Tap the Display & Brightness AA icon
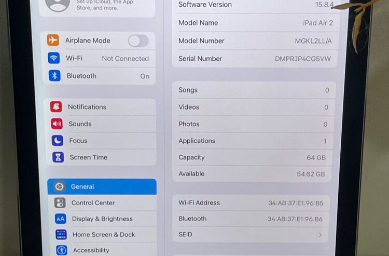389x256 pixels. click(x=60, y=219)
